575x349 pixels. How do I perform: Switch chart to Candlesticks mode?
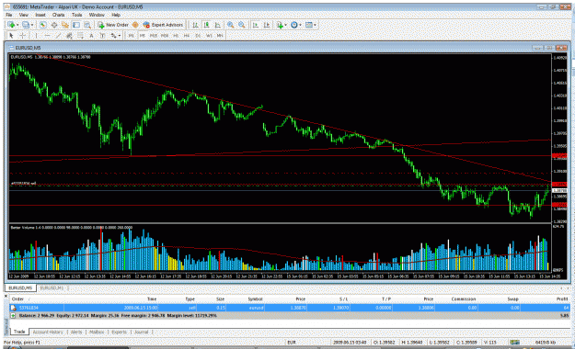point(206,25)
